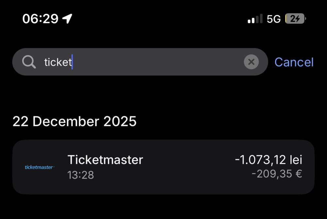Tap the -1.073,12 lei amount
327x219 pixels.
(x=268, y=160)
